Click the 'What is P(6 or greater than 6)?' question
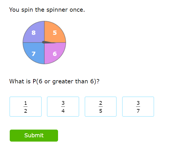This screenshot has height=151, width=183. (x=54, y=81)
